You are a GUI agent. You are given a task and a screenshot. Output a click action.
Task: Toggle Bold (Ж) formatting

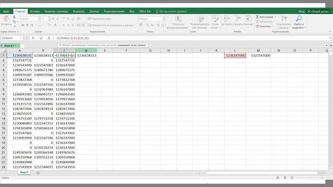point(23,25)
